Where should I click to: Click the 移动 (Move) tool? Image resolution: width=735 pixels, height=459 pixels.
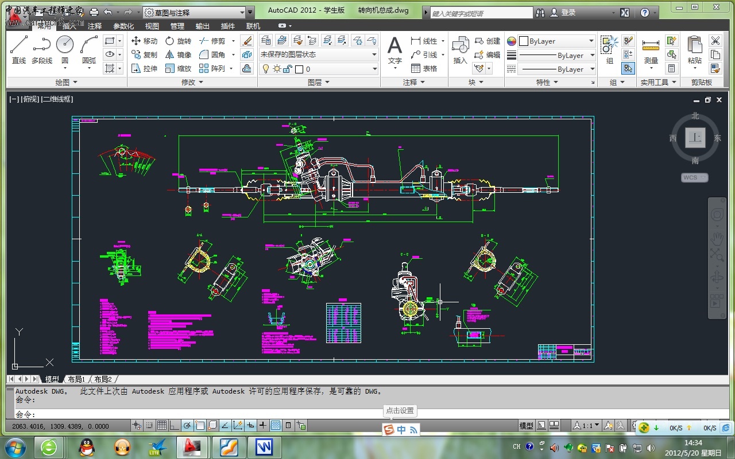pyautogui.click(x=144, y=41)
